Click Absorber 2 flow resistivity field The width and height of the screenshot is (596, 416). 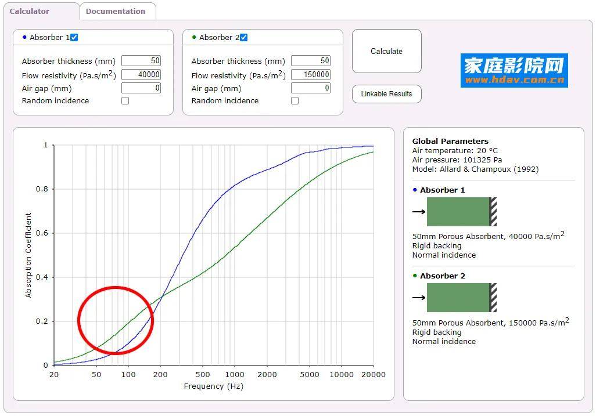311,75
